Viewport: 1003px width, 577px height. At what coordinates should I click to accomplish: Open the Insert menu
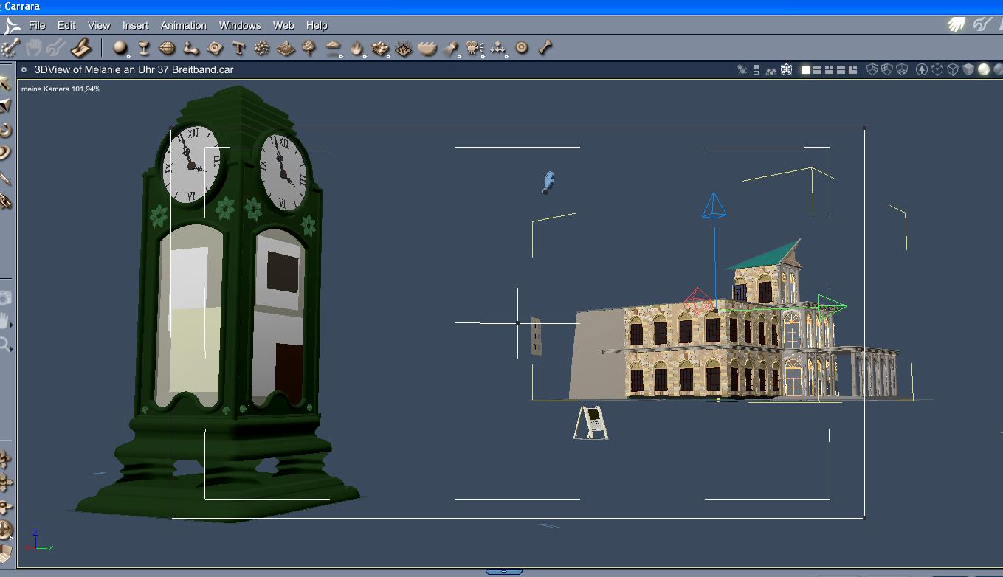click(x=135, y=25)
